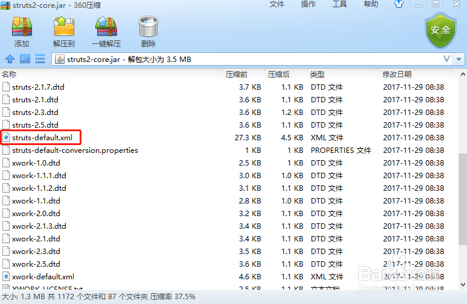Select struts-default-conversion.properties file name

(75, 150)
